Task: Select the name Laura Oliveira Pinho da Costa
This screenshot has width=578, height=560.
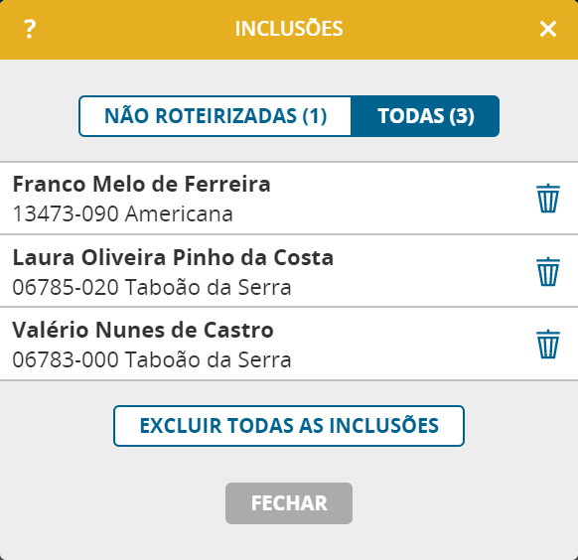Action: [173, 257]
